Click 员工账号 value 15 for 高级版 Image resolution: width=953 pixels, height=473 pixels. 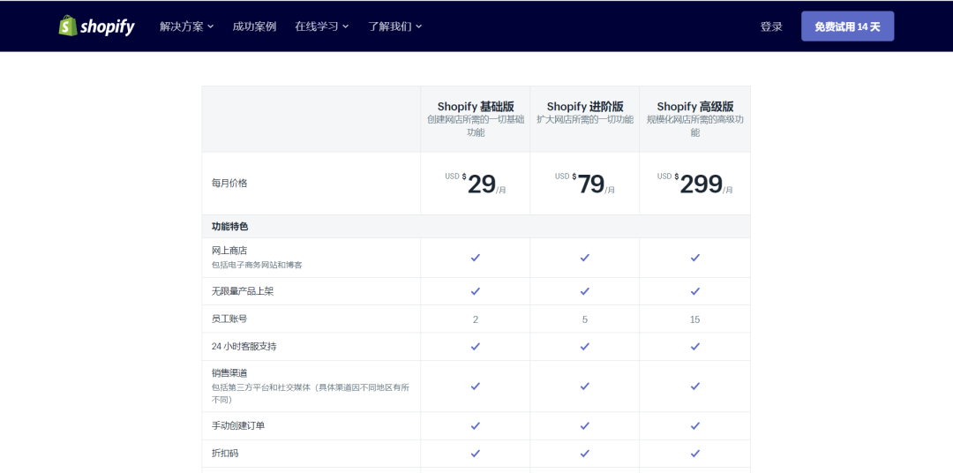coord(695,319)
